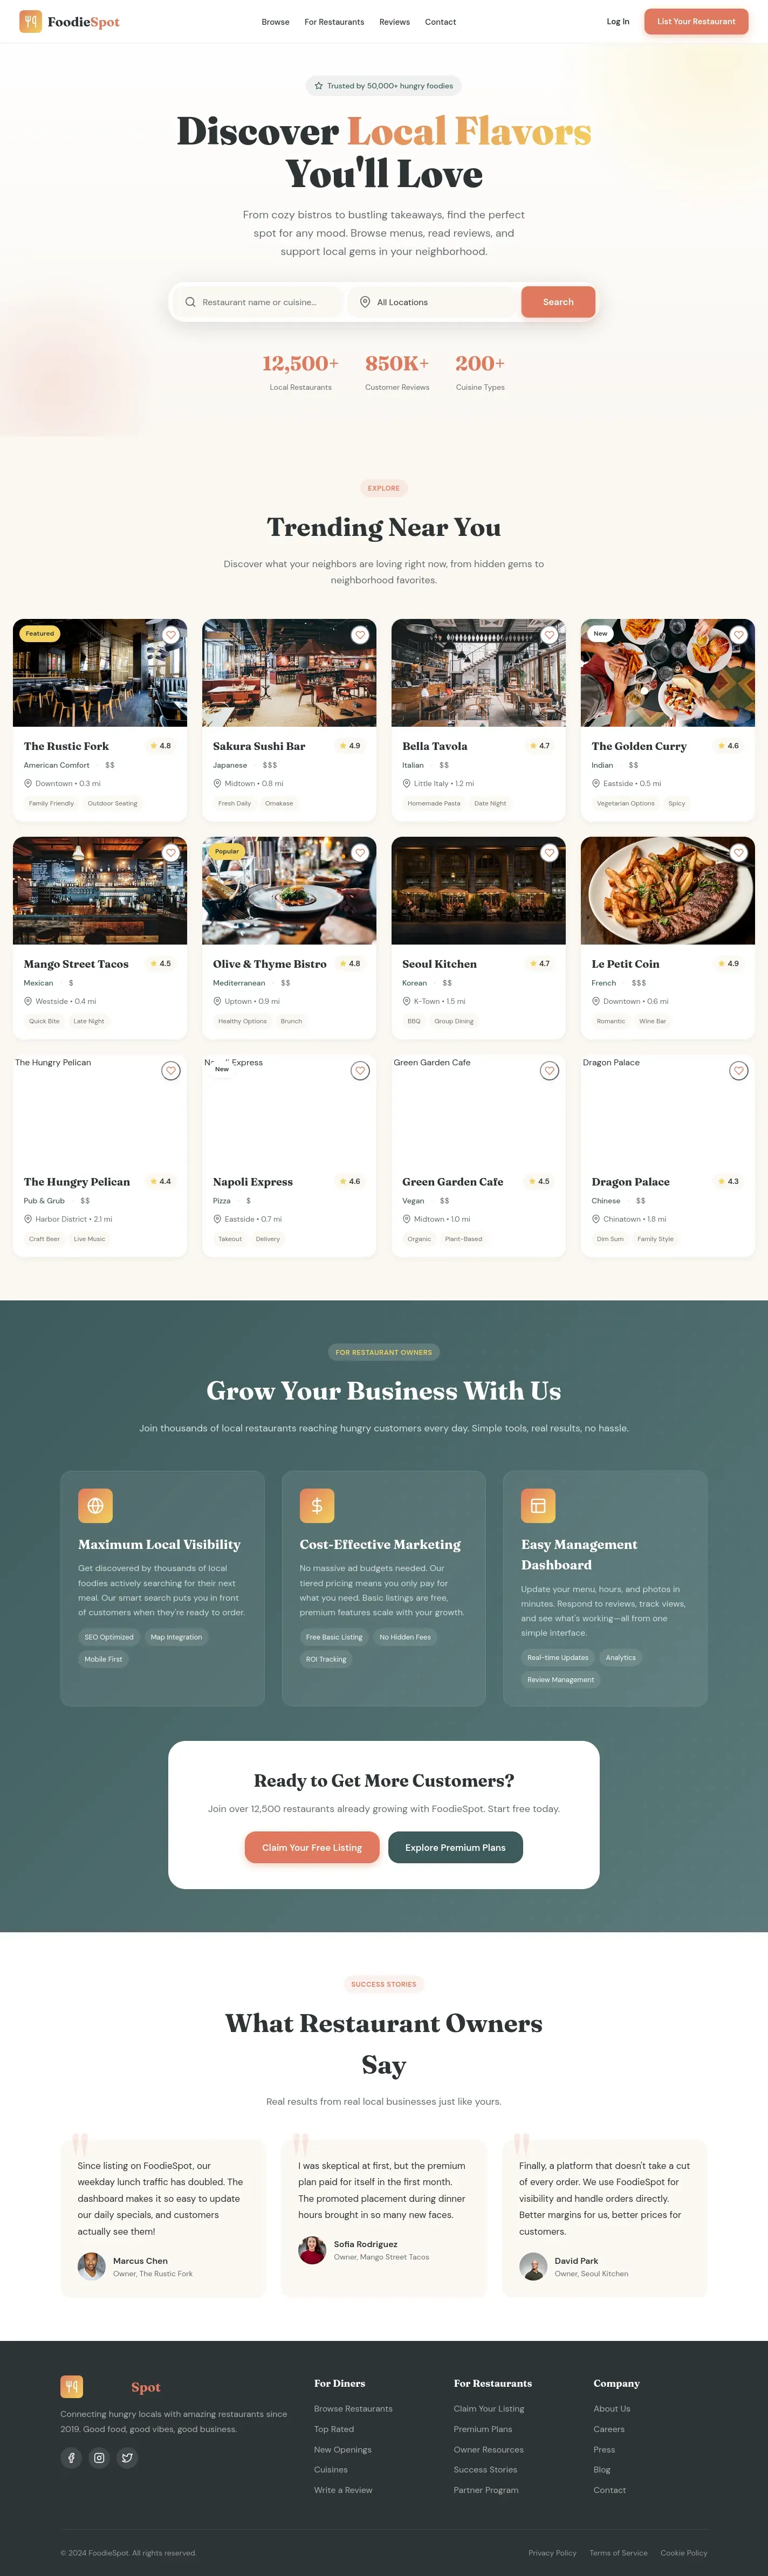Image resolution: width=768 pixels, height=2576 pixels.
Task: Click the FoodieSpot fork logo icon in header
Action: point(31,21)
